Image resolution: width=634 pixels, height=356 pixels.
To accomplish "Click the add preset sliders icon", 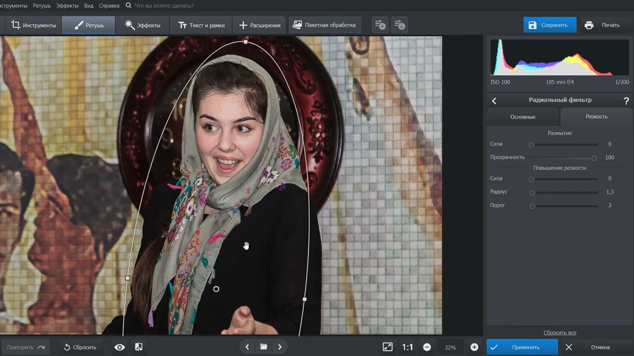I will [380, 25].
